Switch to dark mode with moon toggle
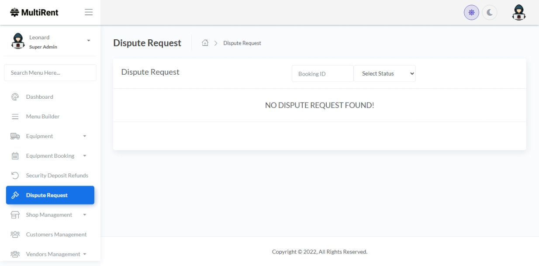539x266 pixels. click(x=490, y=13)
